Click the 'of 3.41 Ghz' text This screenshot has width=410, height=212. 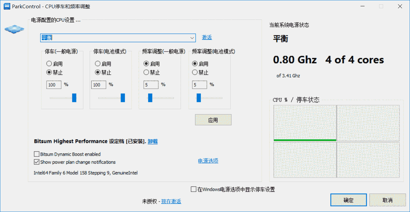pos(288,76)
